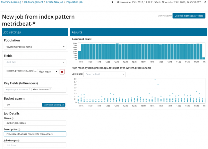Remove the system.process.name influencer tag
The height and width of the screenshot is (149, 208).
coord(29,89)
